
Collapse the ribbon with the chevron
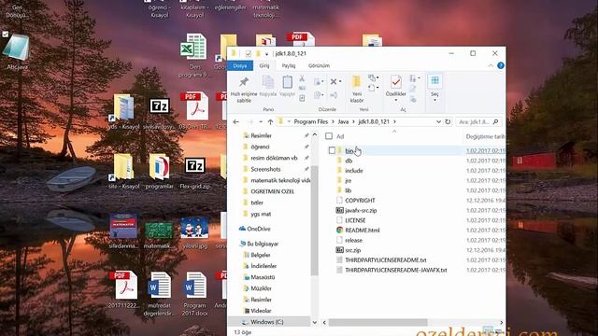coord(491,65)
